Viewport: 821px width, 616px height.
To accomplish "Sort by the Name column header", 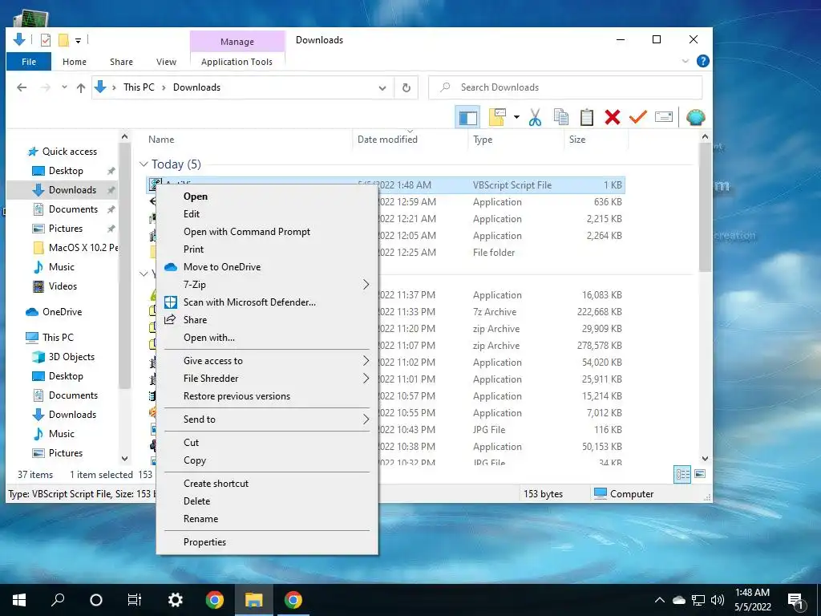I will coord(161,140).
